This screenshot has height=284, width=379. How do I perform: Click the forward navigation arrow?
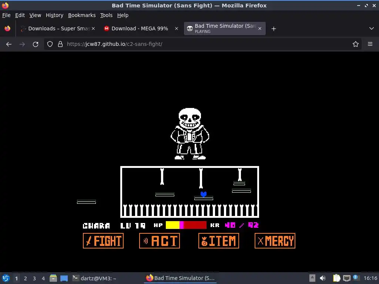click(22, 44)
